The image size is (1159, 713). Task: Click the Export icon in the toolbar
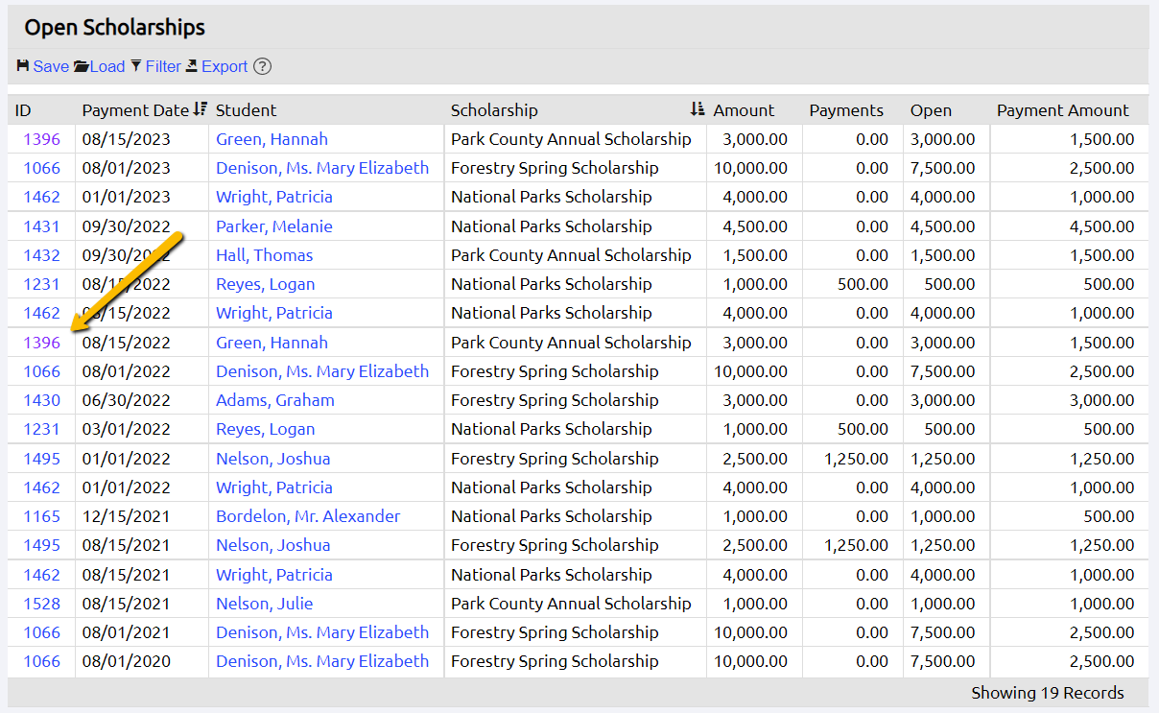click(x=192, y=66)
